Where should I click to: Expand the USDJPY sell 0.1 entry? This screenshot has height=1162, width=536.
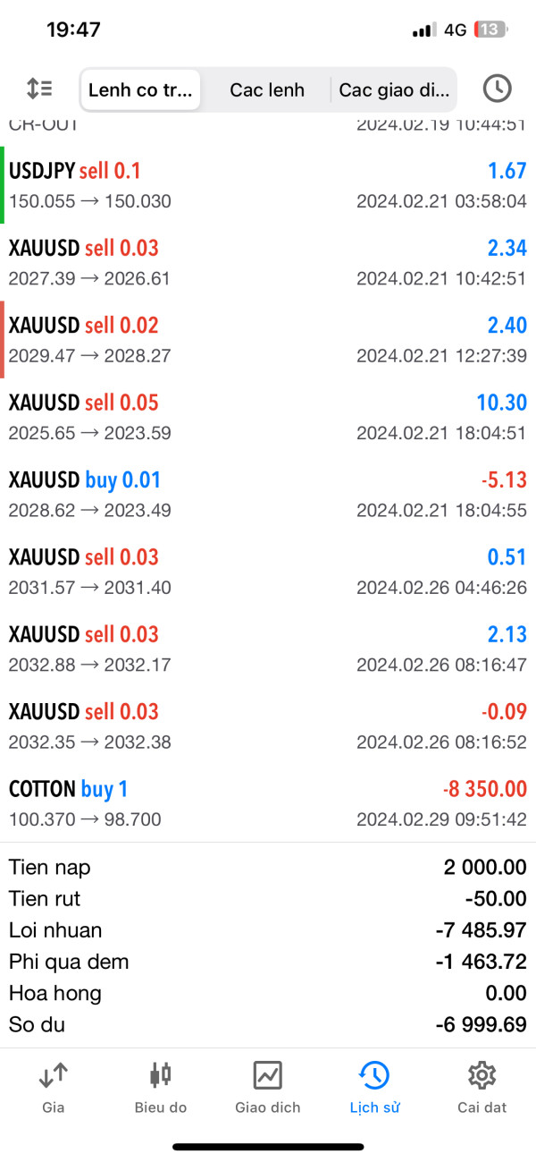[x=268, y=185]
